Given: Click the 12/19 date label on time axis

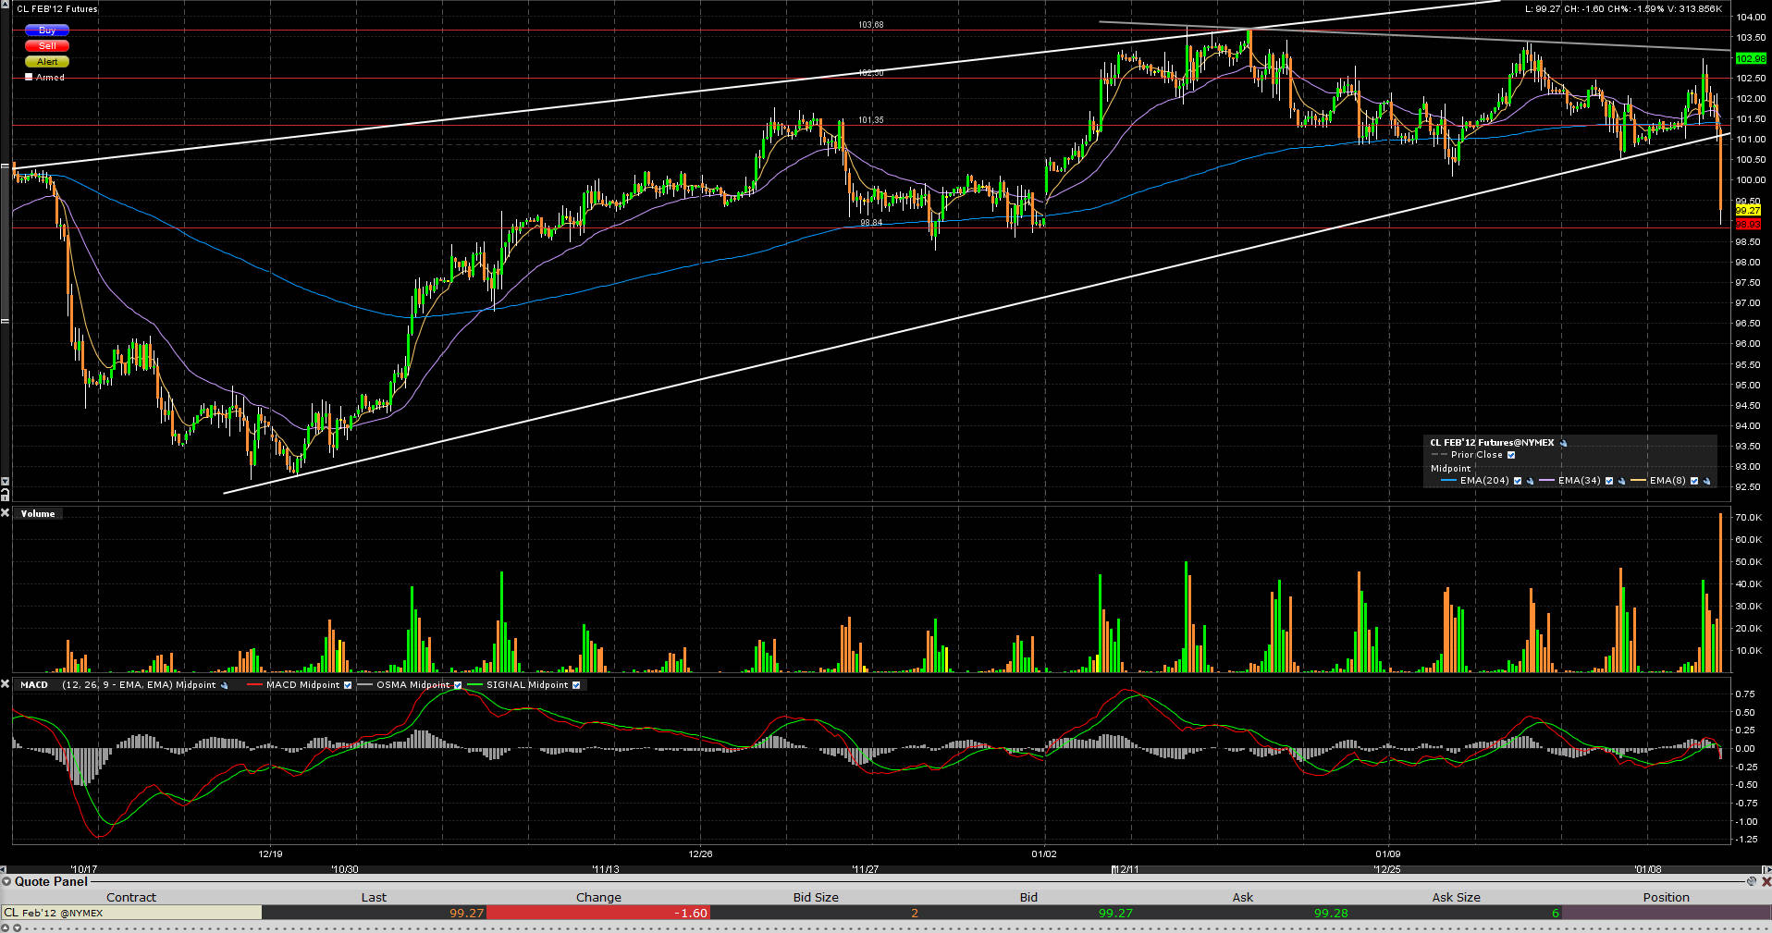Looking at the screenshot, I should point(270,853).
